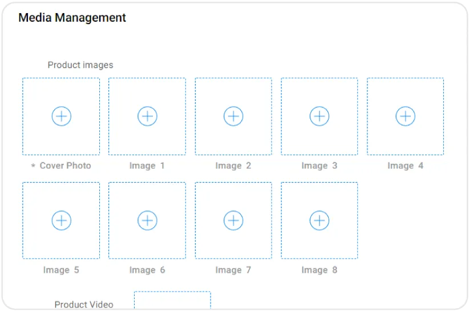Add a photo using Image 2's plus icon

point(233,116)
